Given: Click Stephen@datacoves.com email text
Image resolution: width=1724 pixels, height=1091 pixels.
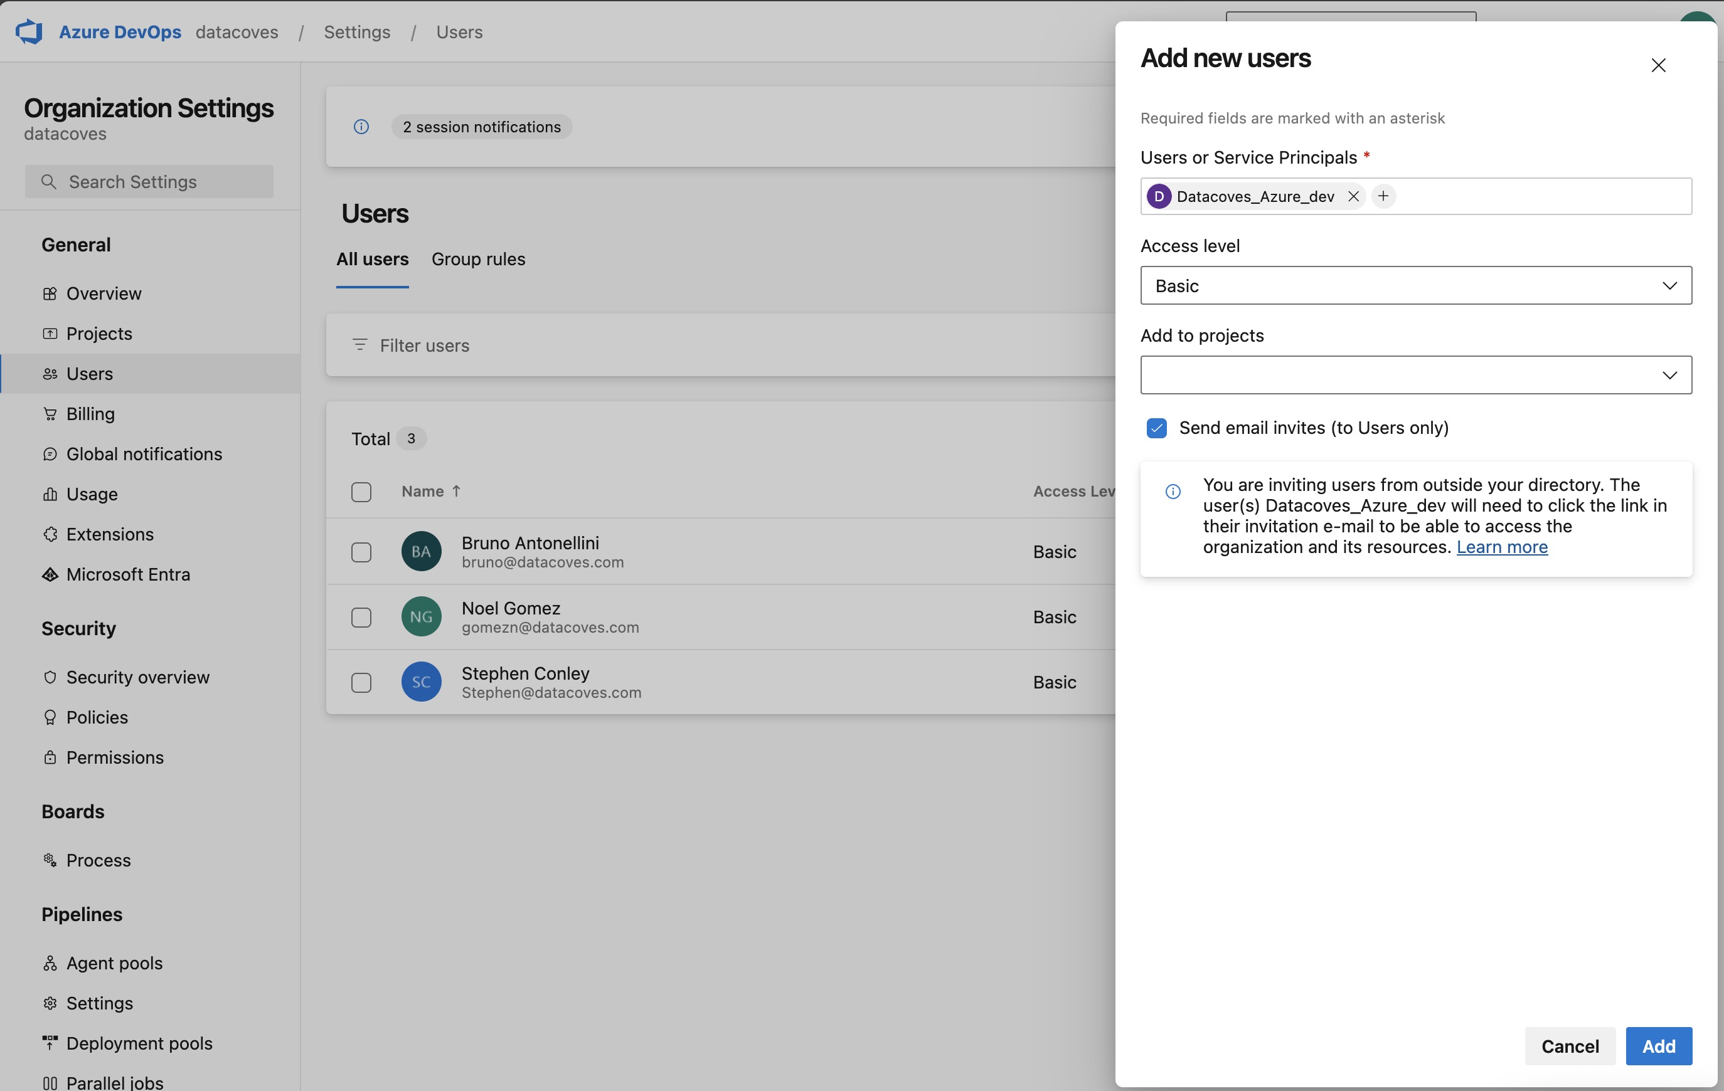Looking at the screenshot, I should click(551, 692).
